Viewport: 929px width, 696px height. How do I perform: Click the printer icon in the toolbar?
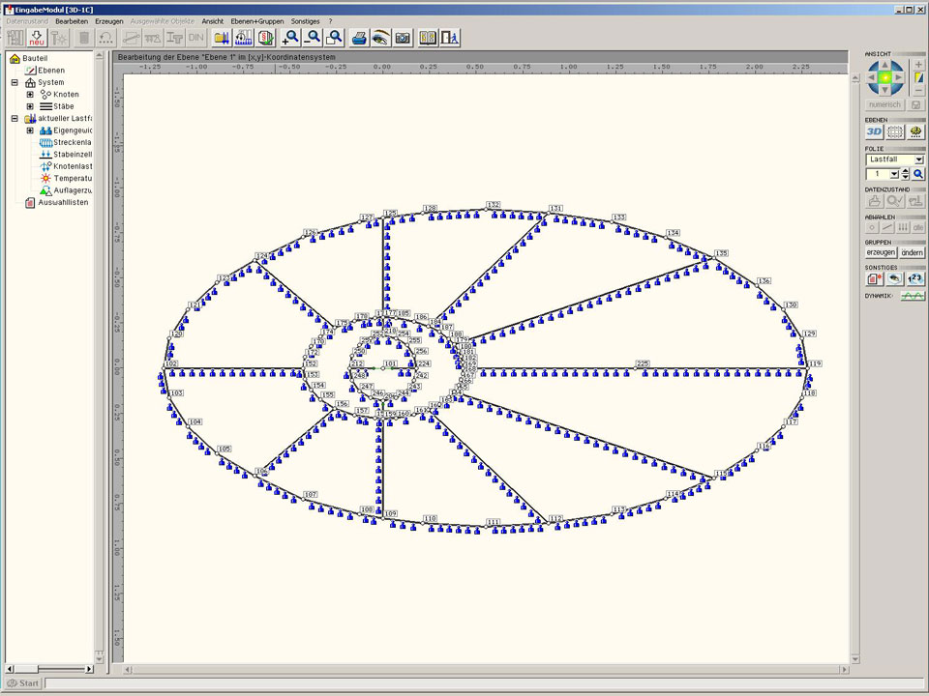pos(358,38)
